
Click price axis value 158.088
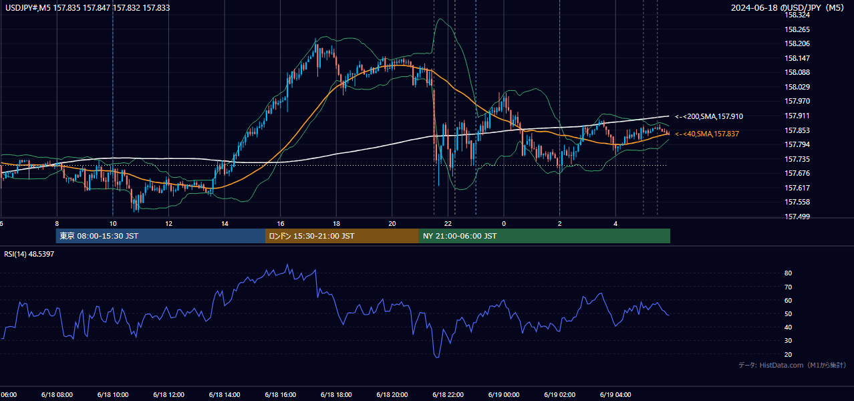tap(797, 72)
